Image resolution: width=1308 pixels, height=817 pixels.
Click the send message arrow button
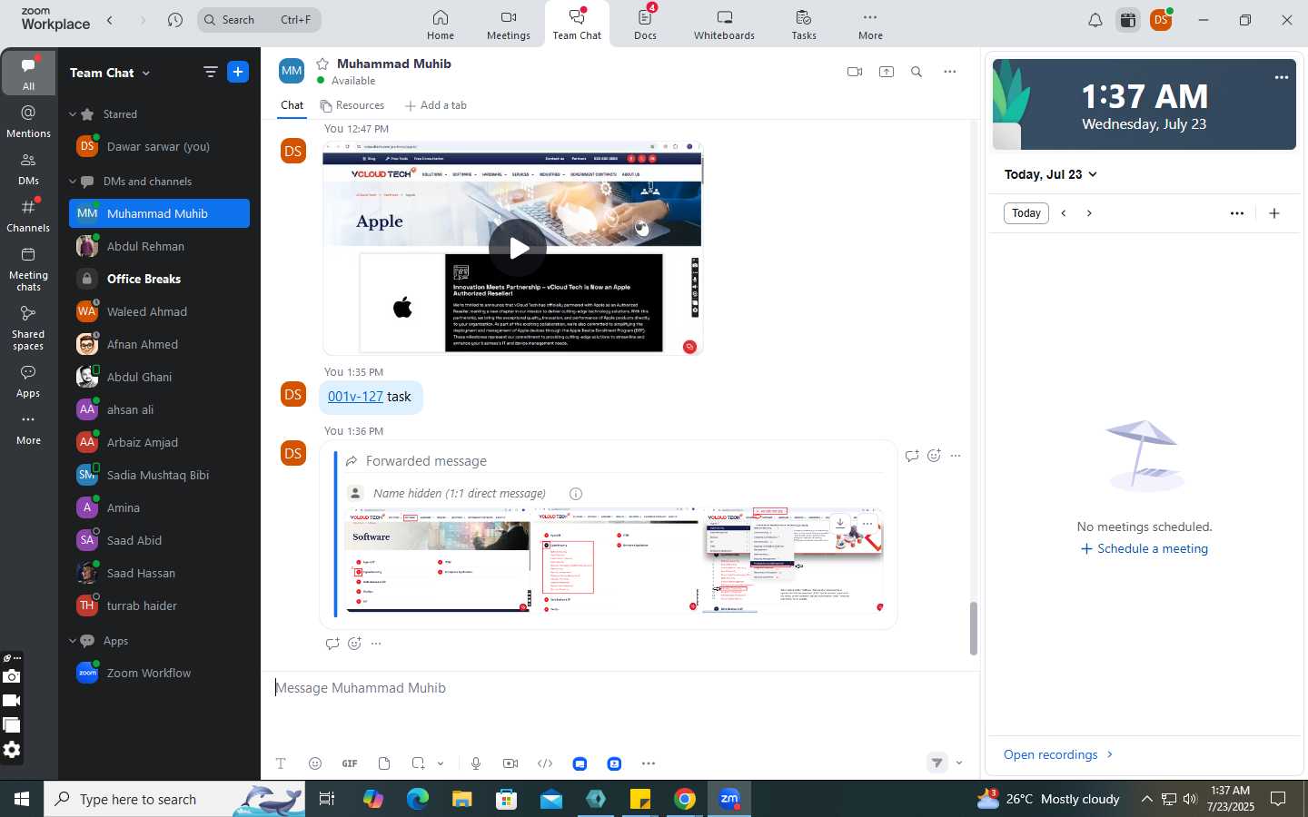(937, 763)
